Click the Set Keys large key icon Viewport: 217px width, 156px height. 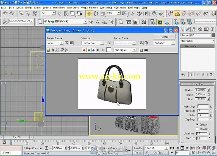point(128,151)
